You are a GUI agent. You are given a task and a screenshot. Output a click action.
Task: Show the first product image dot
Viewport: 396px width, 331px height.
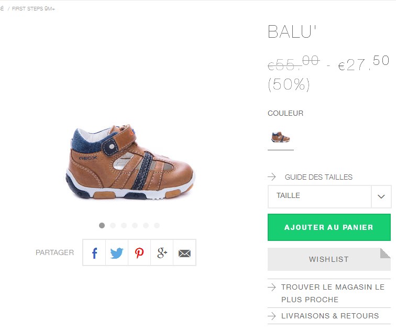tap(102, 225)
